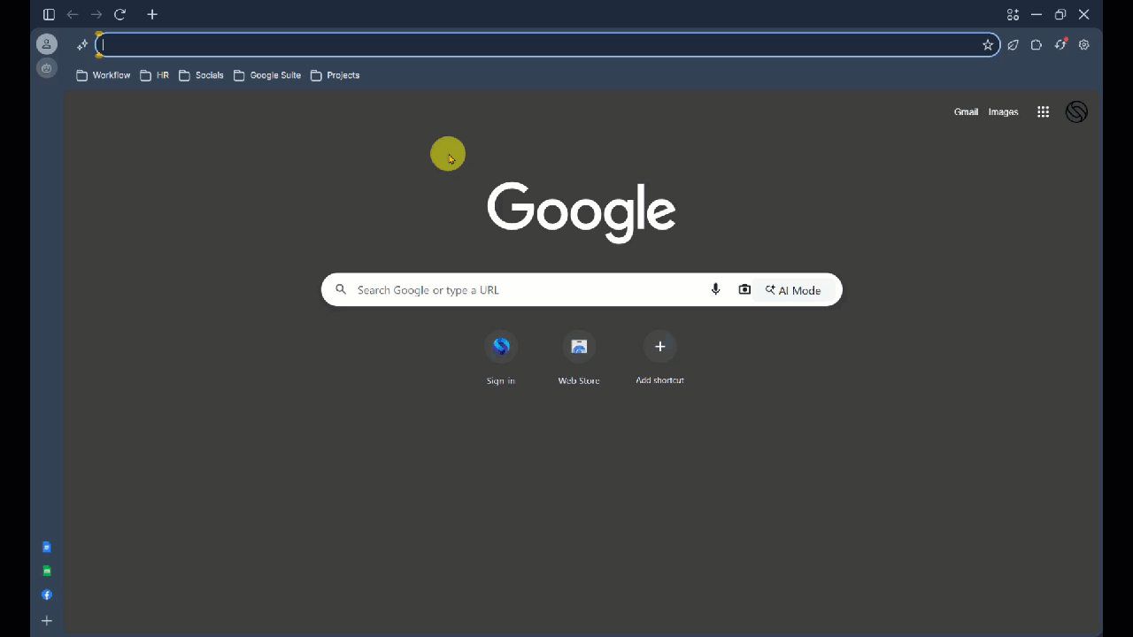The height and width of the screenshot is (637, 1133).
Task: Click Add shortcut tile
Action: click(x=659, y=358)
